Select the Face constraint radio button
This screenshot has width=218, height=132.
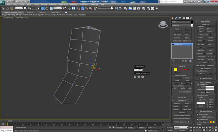pyautogui.click(x=198, y=31)
